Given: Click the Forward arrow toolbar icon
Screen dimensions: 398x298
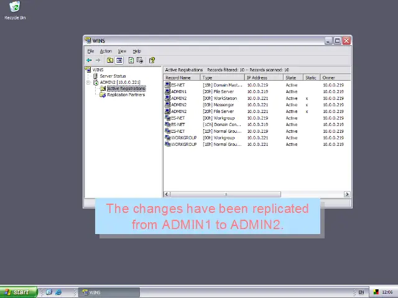Looking at the screenshot, I should (x=98, y=60).
